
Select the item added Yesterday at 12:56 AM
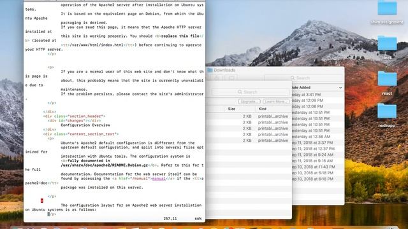[317, 137]
